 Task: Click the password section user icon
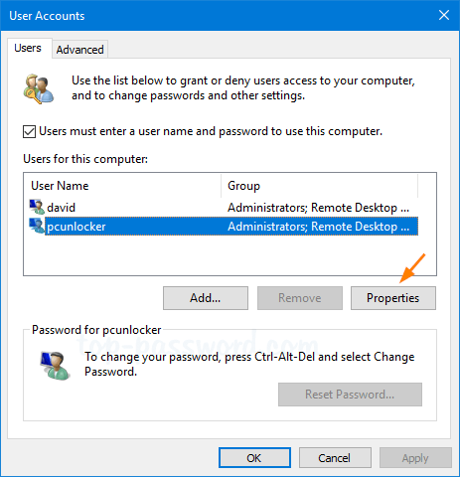(x=55, y=366)
